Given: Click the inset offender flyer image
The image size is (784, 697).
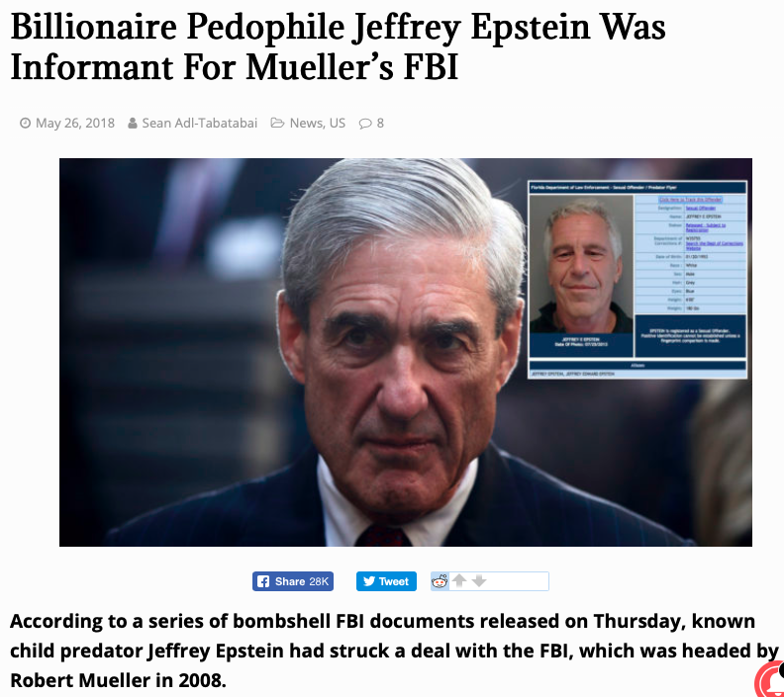Looking at the screenshot, I should [x=637, y=279].
